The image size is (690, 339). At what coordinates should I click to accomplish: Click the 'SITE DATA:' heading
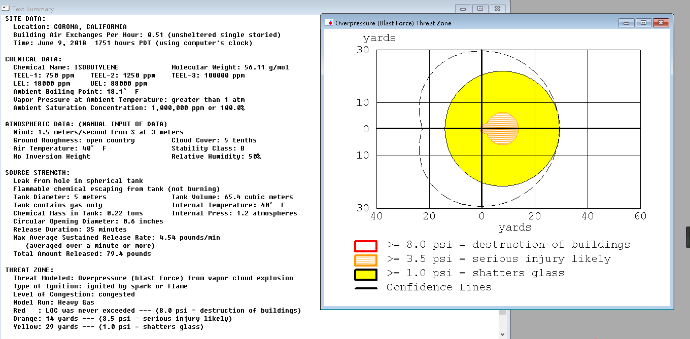tap(25, 19)
